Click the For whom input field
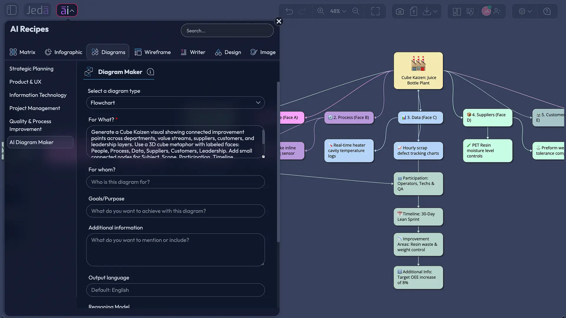The height and width of the screenshot is (318, 566). (175, 182)
